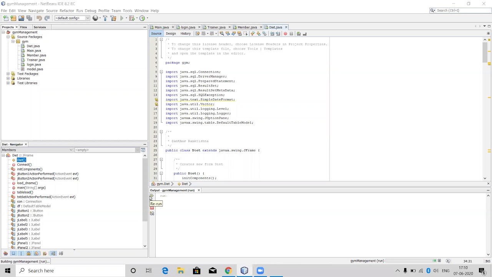Image resolution: width=492 pixels, height=277 pixels.
Task: Click the red Start Macro Recording icon
Action: 285,33
